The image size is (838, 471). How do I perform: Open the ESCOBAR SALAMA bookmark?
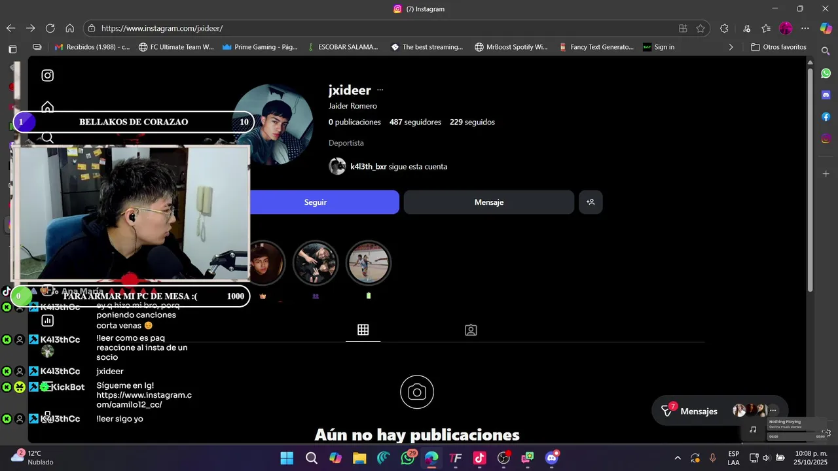point(344,47)
